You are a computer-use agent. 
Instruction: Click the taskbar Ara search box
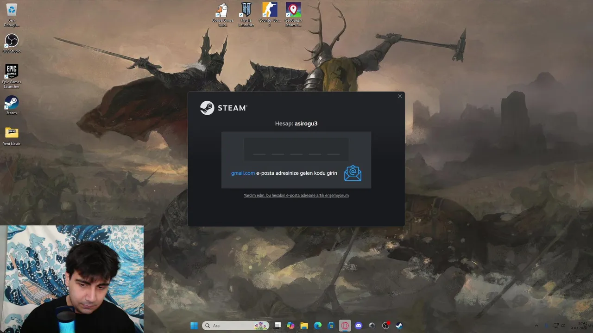[235, 326]
